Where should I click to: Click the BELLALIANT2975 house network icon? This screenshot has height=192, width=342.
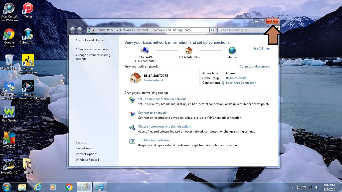click(x=189, y=50)
